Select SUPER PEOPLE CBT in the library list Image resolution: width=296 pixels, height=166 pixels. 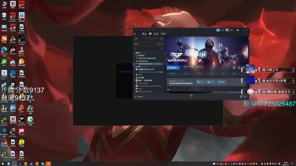(148, 64)
